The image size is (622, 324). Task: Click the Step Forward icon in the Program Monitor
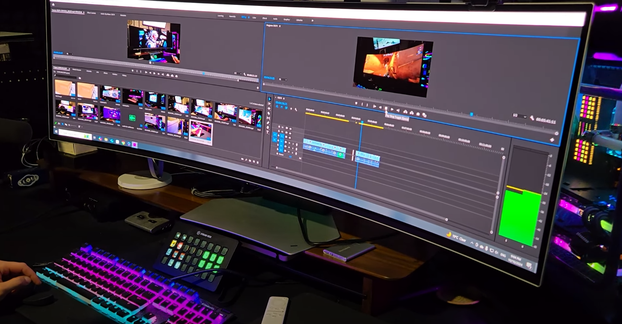[392, 109]
